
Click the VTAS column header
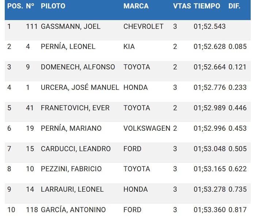click(x=182, y=6)
